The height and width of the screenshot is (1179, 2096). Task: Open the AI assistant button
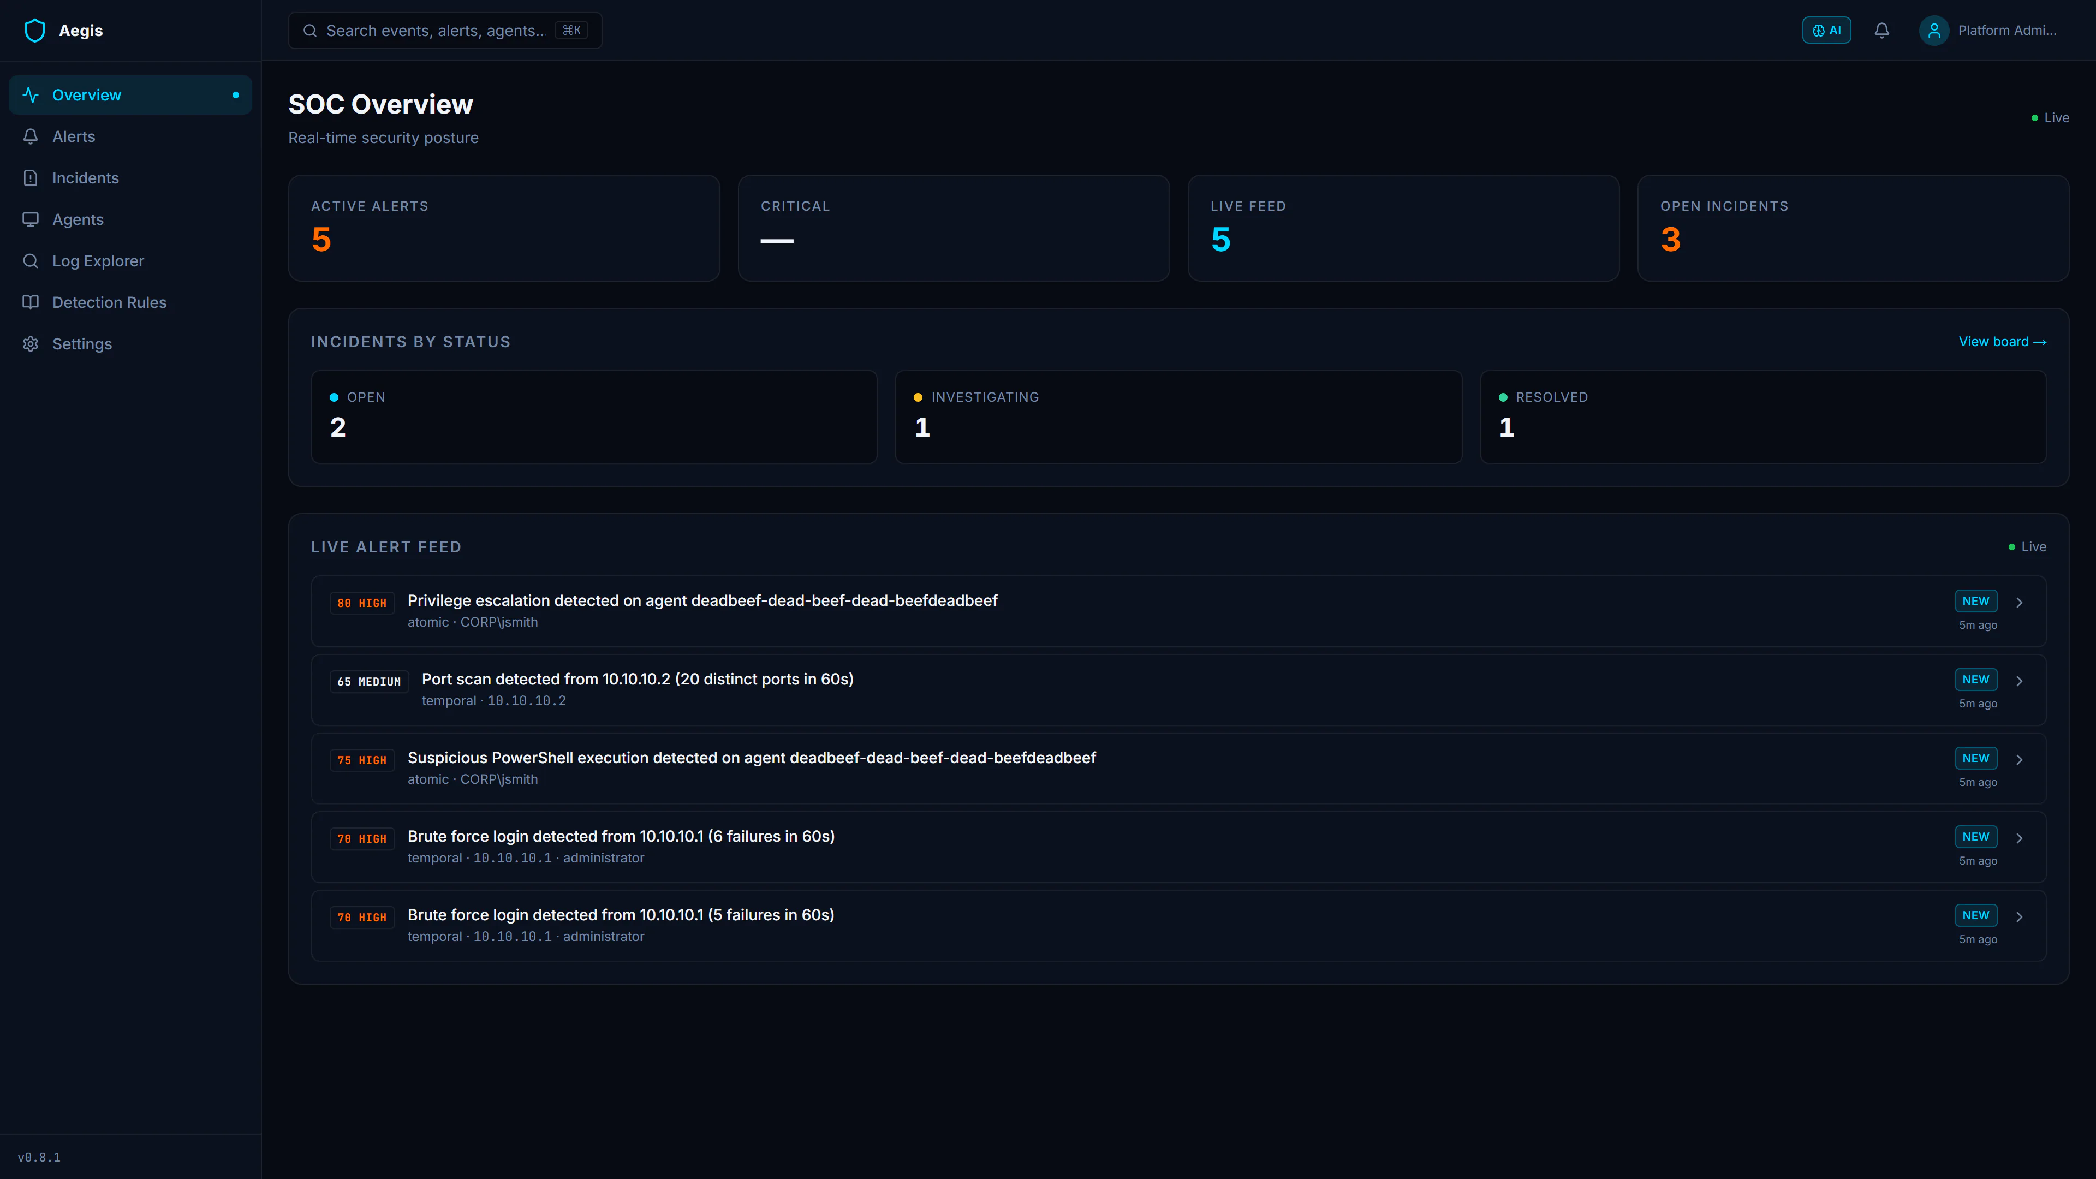[1827, 30]
